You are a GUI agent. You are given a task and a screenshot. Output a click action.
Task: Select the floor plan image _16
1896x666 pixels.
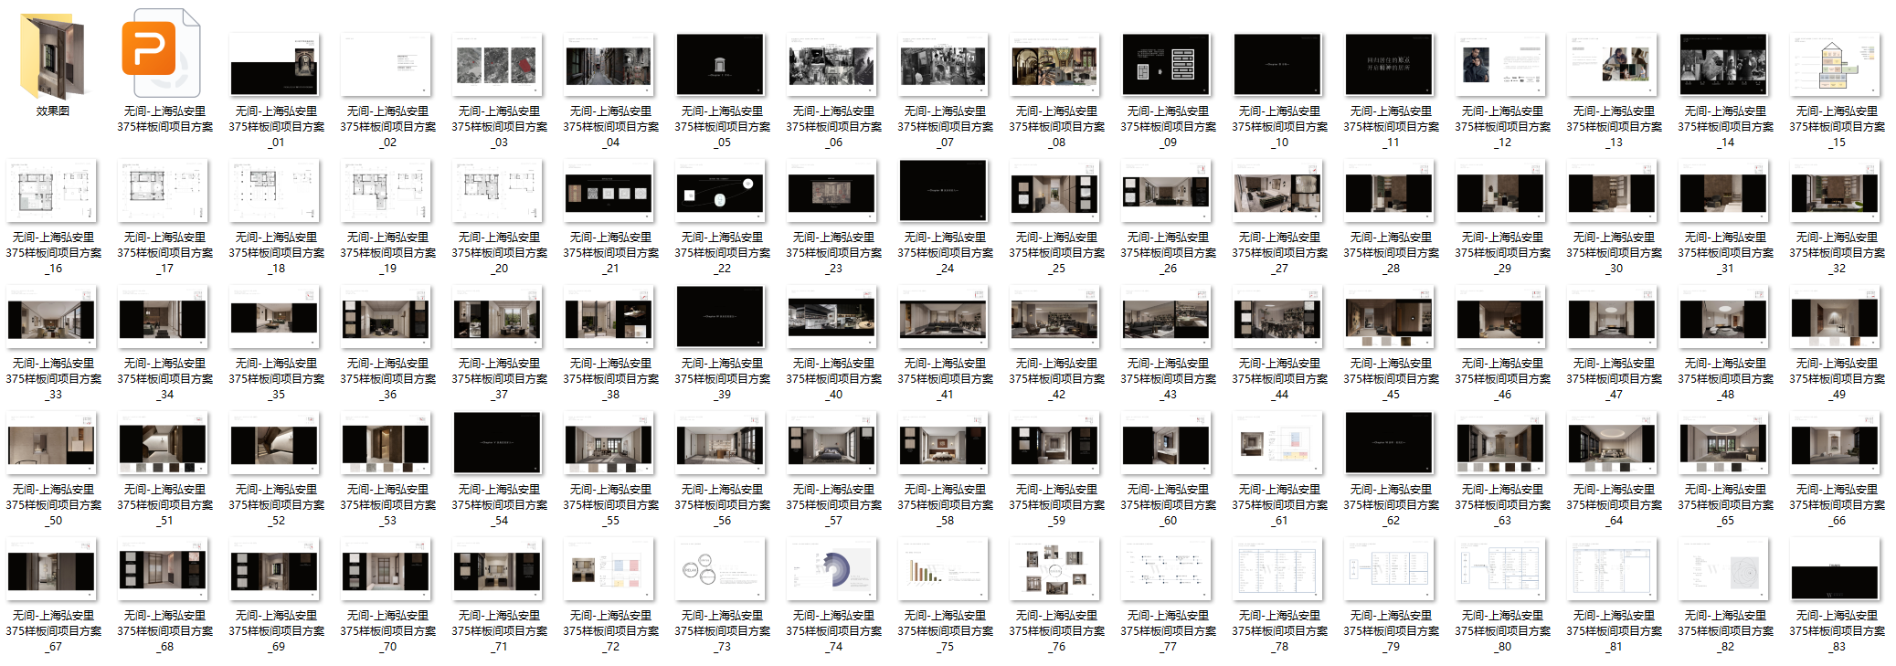[52, 192]
